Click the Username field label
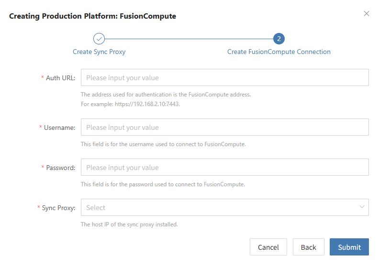The height and width of the screenshot is (266, 379). (59, 128)
